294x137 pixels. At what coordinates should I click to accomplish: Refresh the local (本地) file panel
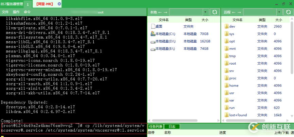(215, 12)
